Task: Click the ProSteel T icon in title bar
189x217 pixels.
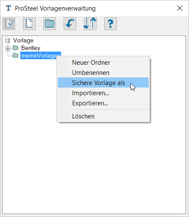Action: [8, 8]
